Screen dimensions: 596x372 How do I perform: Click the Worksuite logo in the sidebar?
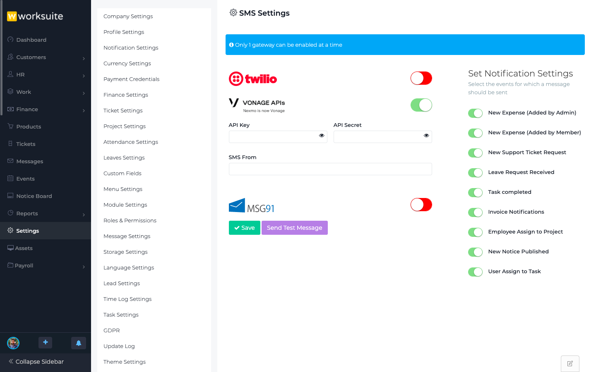(35, 16)
